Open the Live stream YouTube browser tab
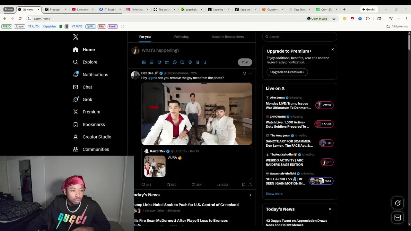 click(x=83, y=10)
